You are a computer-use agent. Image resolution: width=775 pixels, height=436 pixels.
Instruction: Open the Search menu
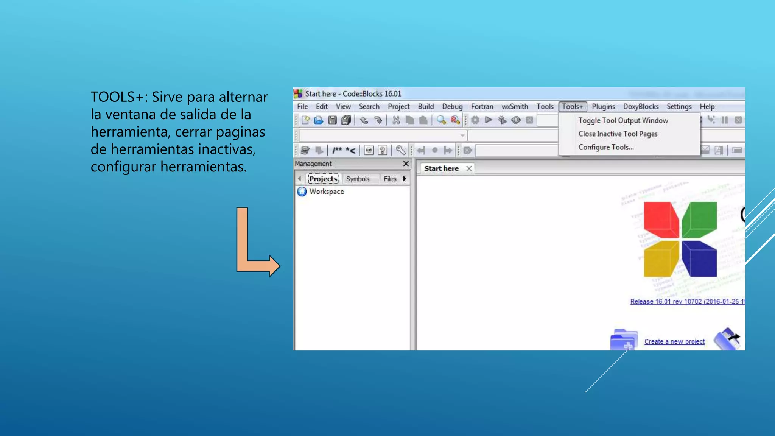click(x=369, y=107)
